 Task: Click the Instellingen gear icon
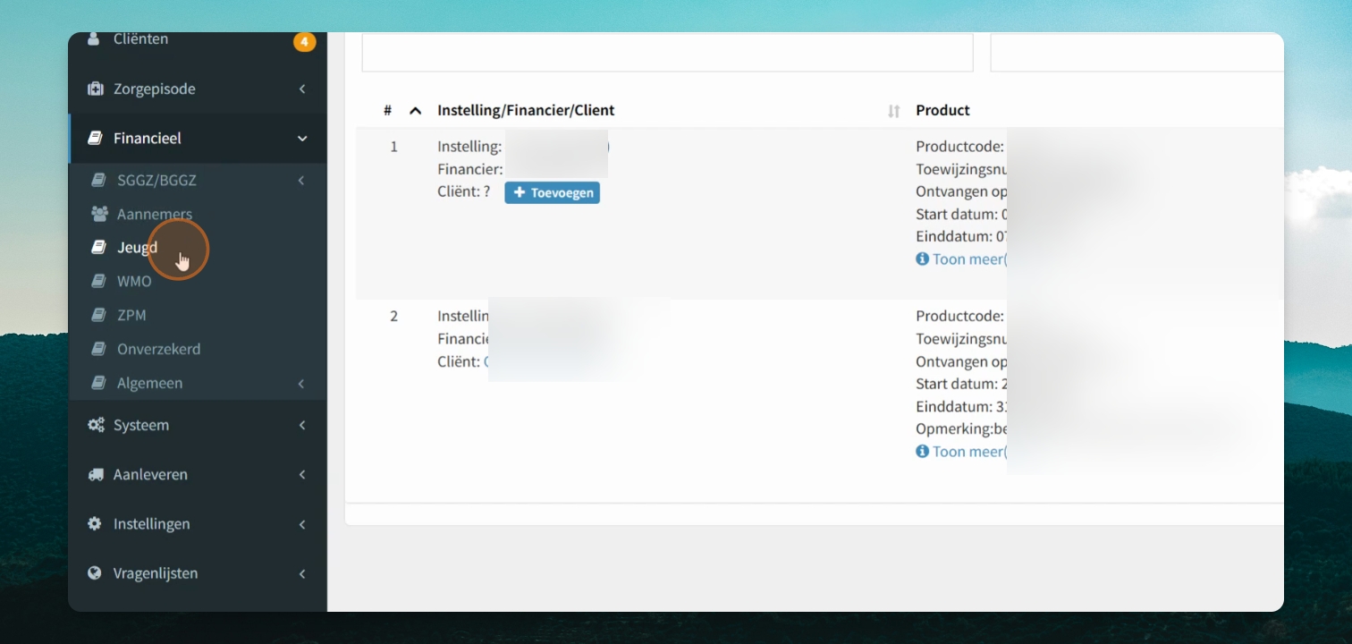(x=95, y=523)
